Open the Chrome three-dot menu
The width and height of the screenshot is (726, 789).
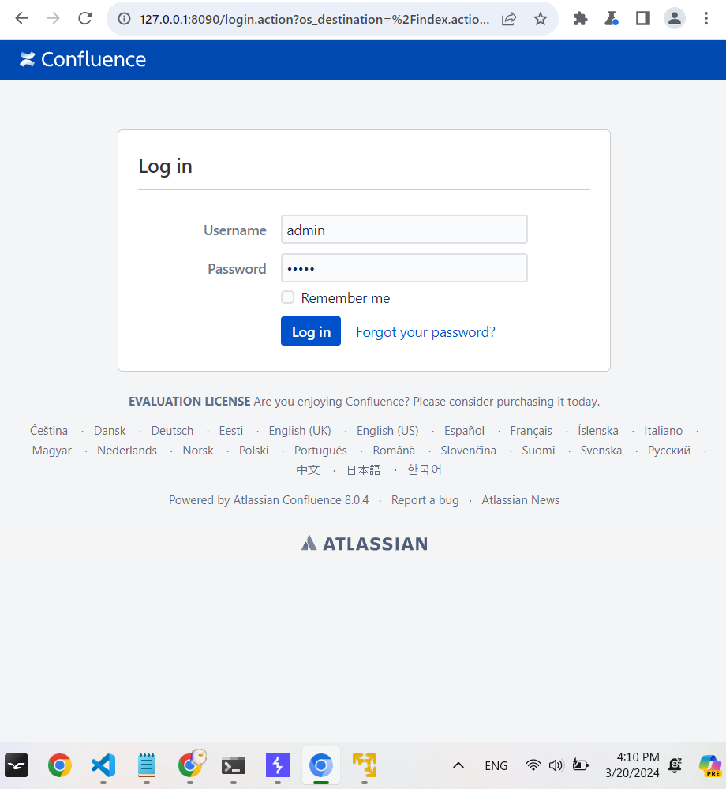click(705, 19)
